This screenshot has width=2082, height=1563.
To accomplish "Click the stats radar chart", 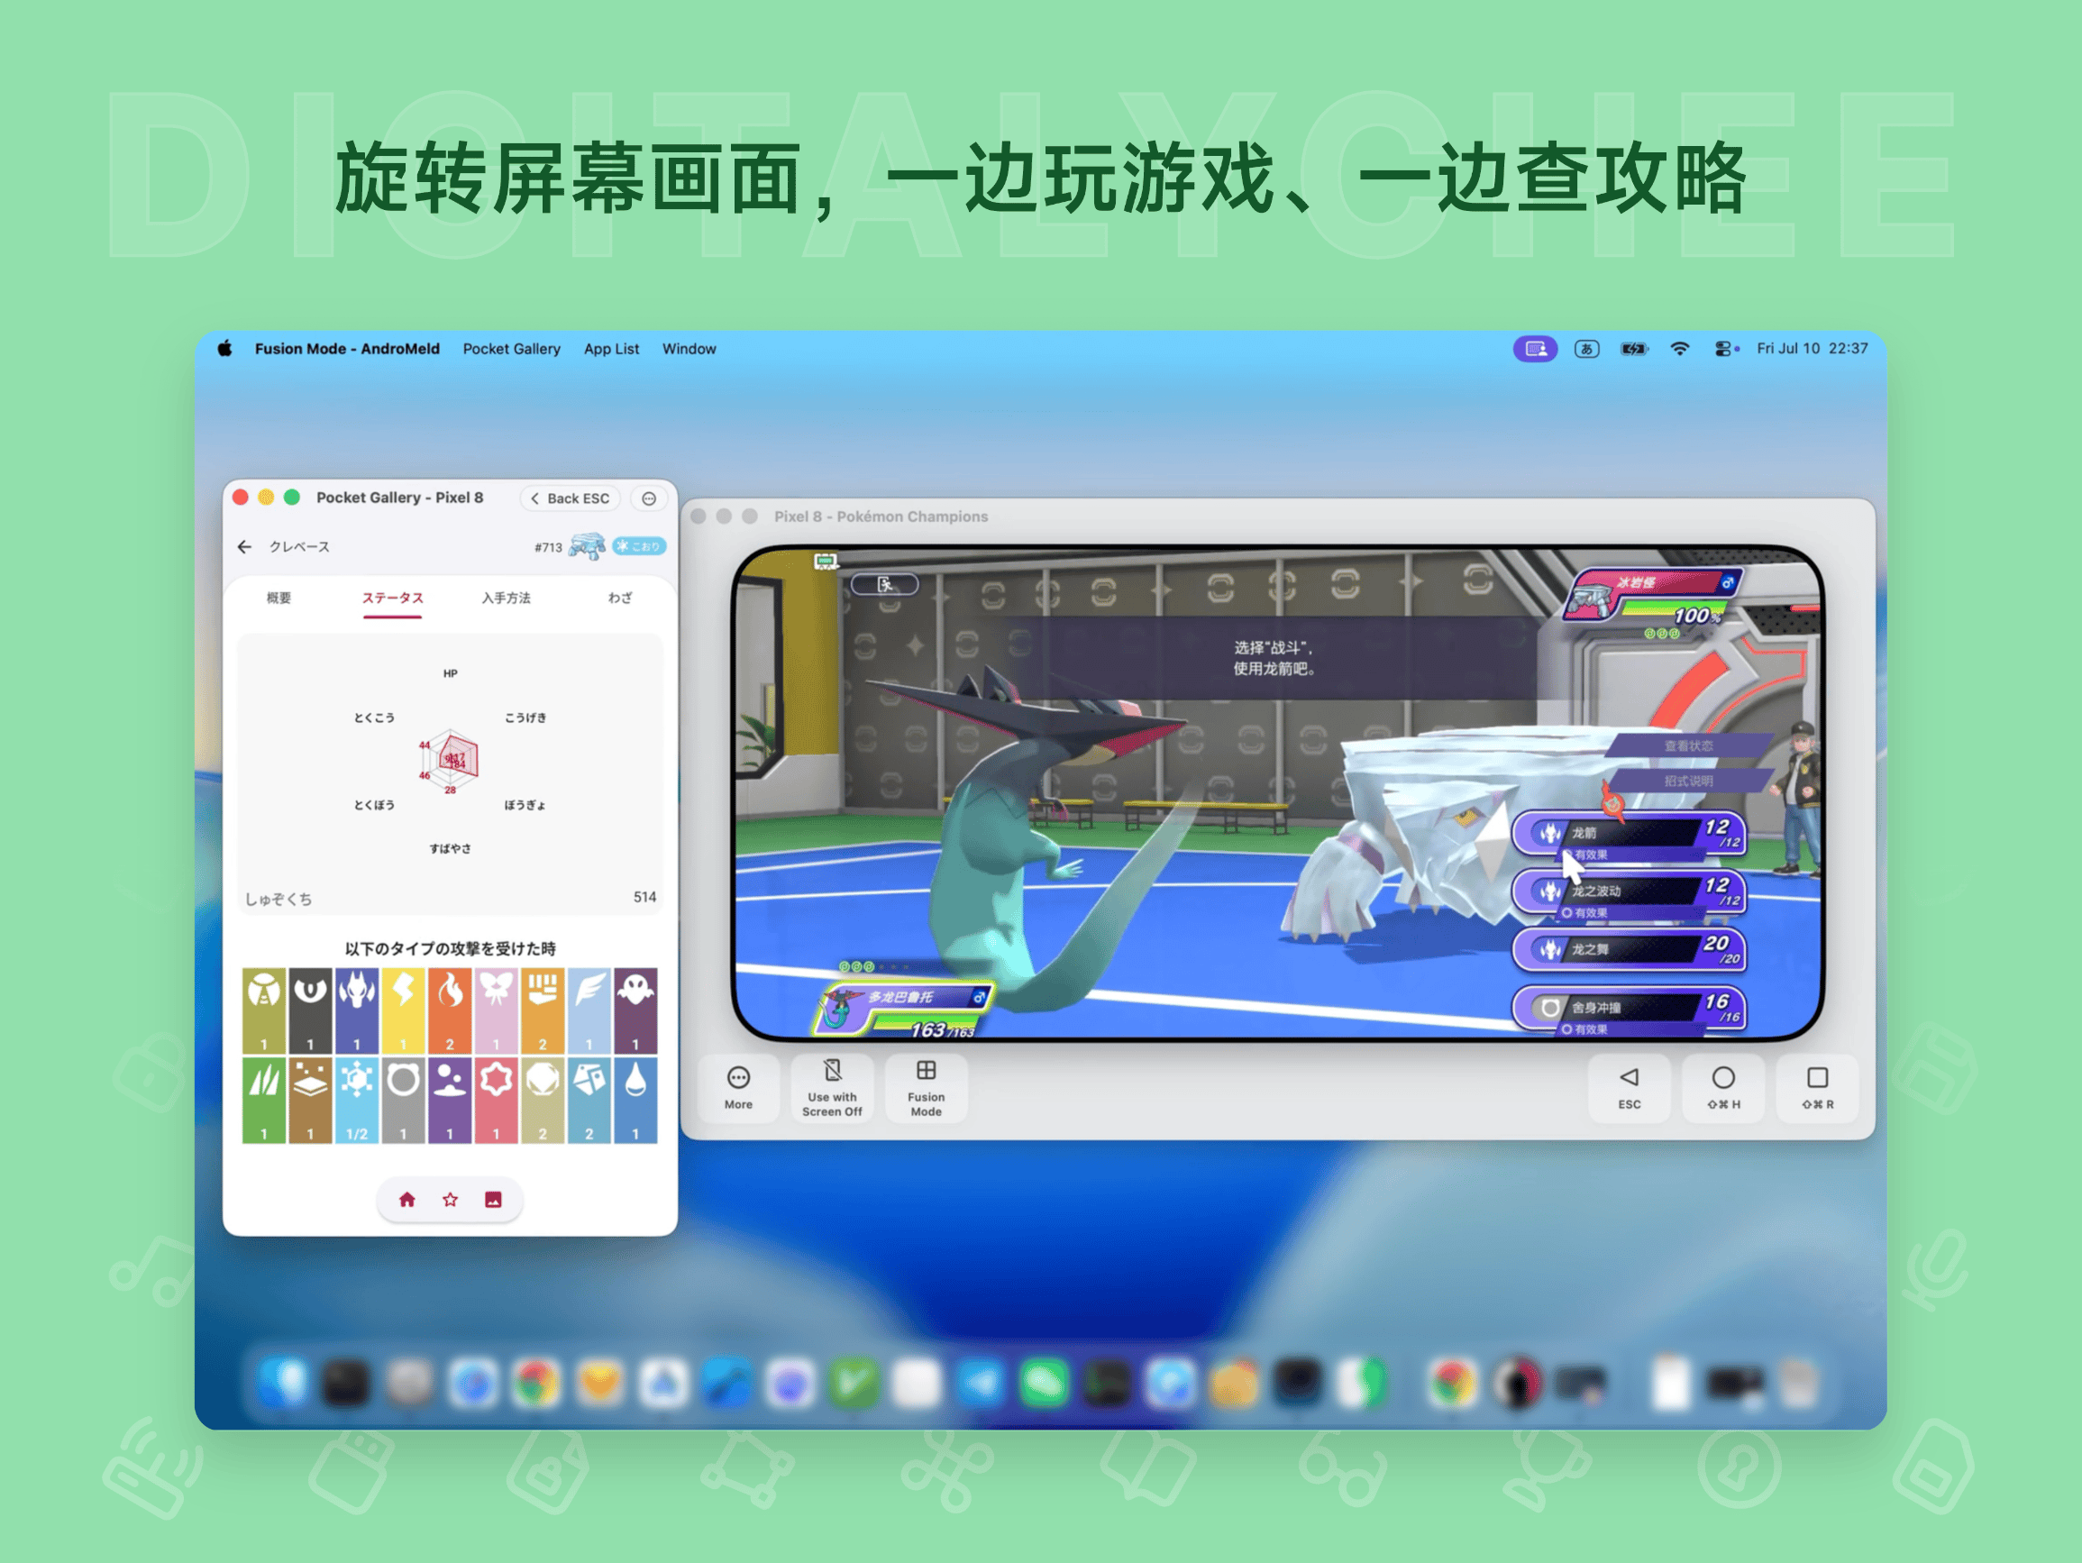I will coord(450,761).
